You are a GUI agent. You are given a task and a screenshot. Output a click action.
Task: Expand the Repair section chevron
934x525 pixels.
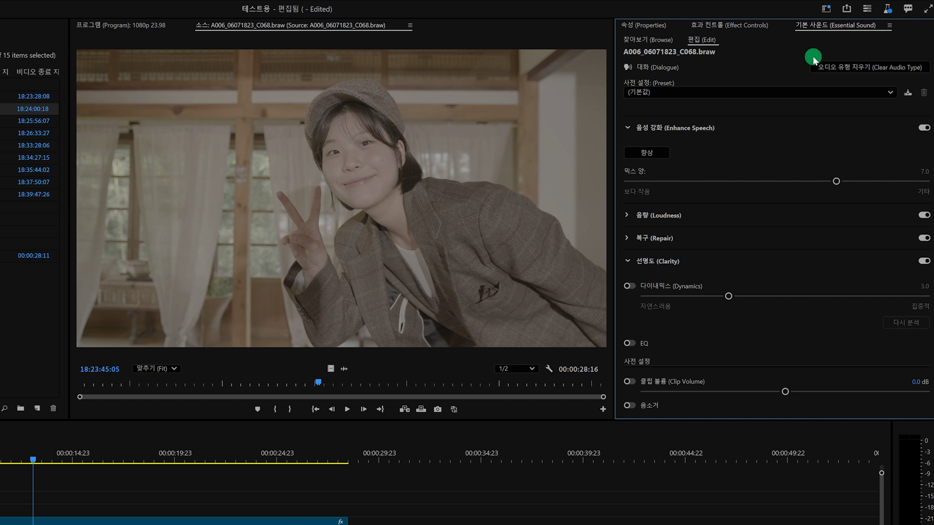click(627, 238)
